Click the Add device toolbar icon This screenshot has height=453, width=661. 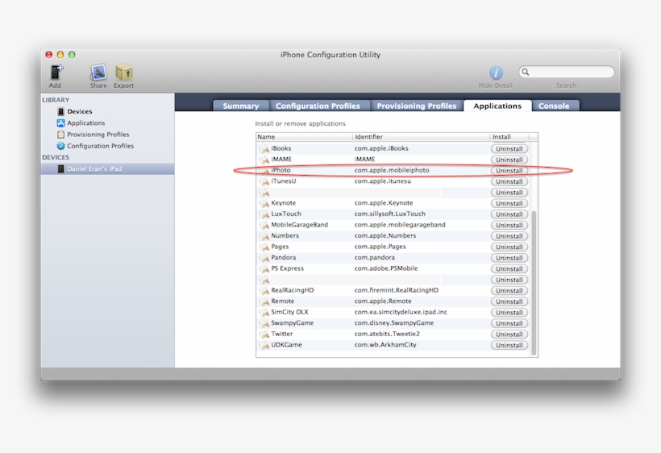click(x=56, y=72)
